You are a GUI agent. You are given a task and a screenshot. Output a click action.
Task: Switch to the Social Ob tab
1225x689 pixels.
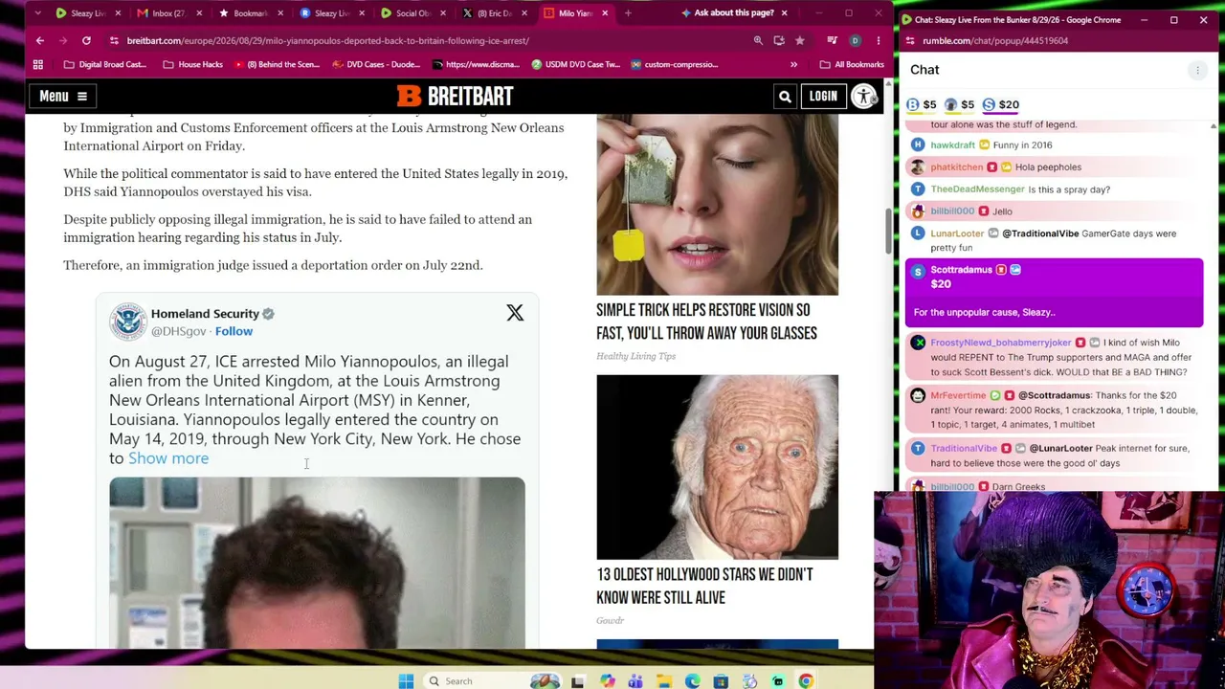coord(412,13)
